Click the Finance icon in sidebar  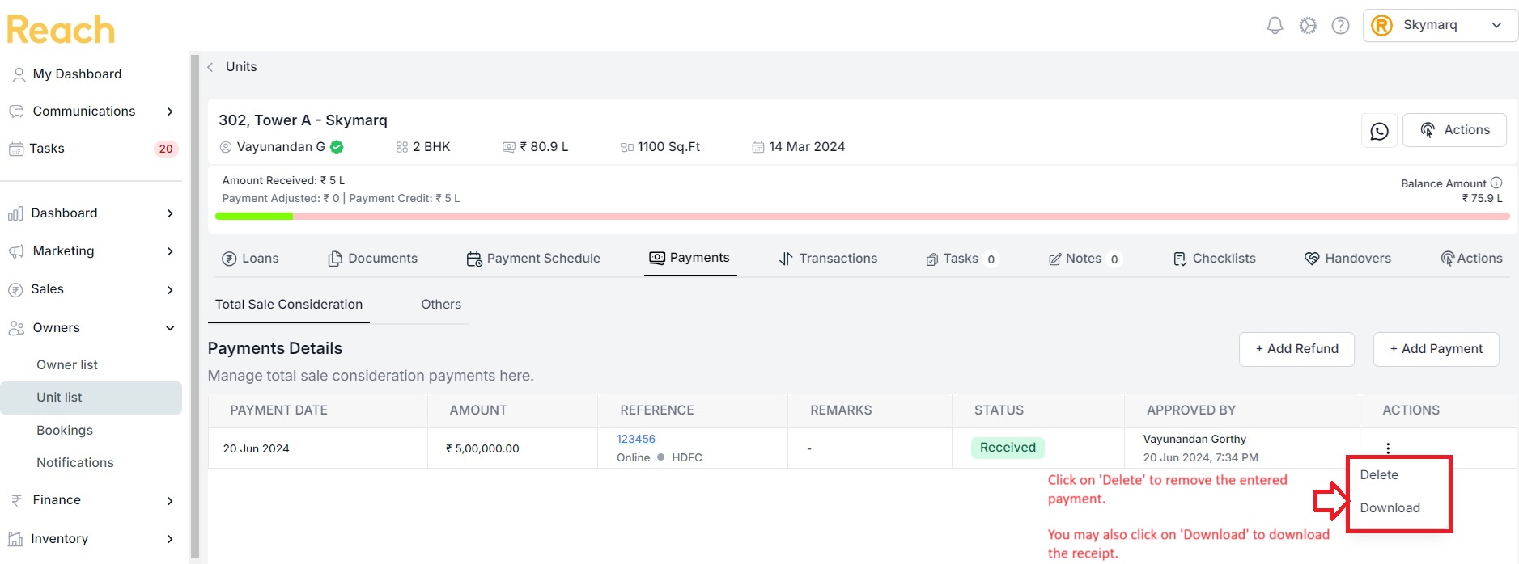click(16, 500)
